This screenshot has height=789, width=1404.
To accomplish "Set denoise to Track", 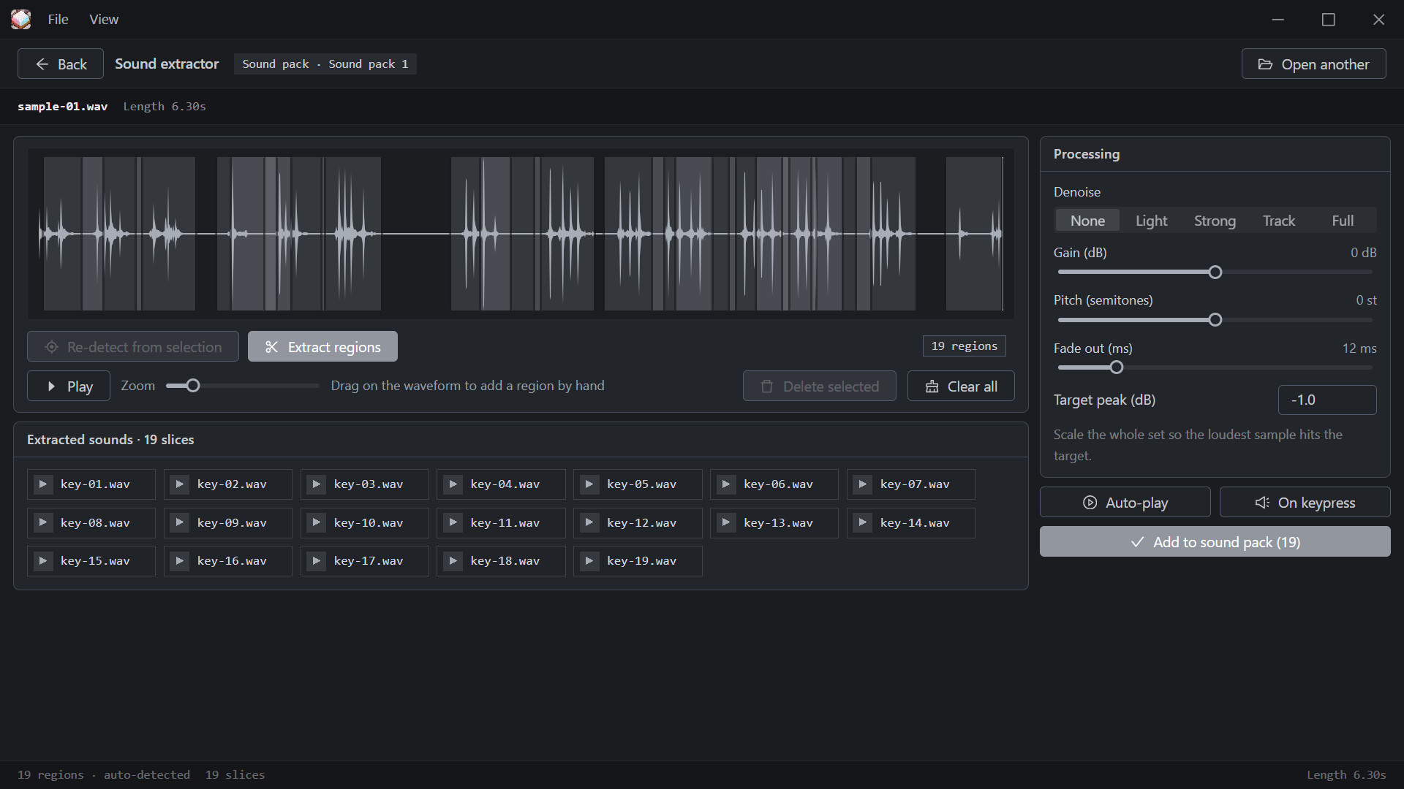I will click(1278, 221).
